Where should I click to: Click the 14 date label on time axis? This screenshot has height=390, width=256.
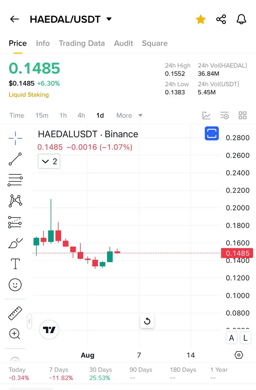click(x=191, y=355)
